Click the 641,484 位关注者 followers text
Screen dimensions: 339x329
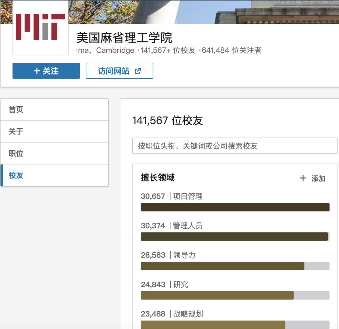tap(232, 50)
